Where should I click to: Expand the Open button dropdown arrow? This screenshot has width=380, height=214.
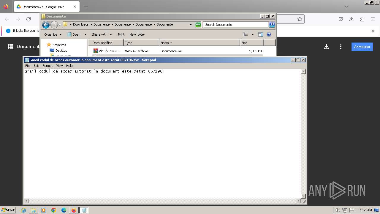point(85,34)
